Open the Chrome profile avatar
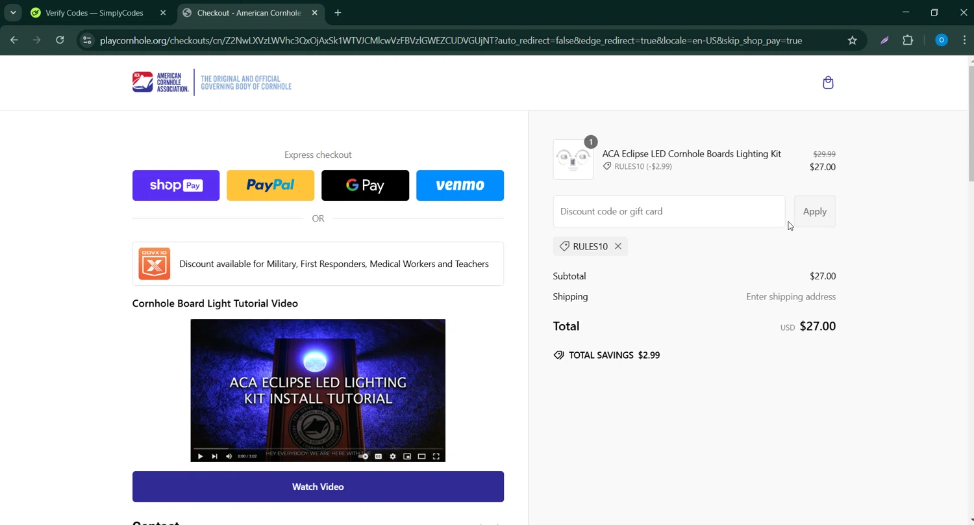This screenshot has height=525, width=974. (941, 40)
